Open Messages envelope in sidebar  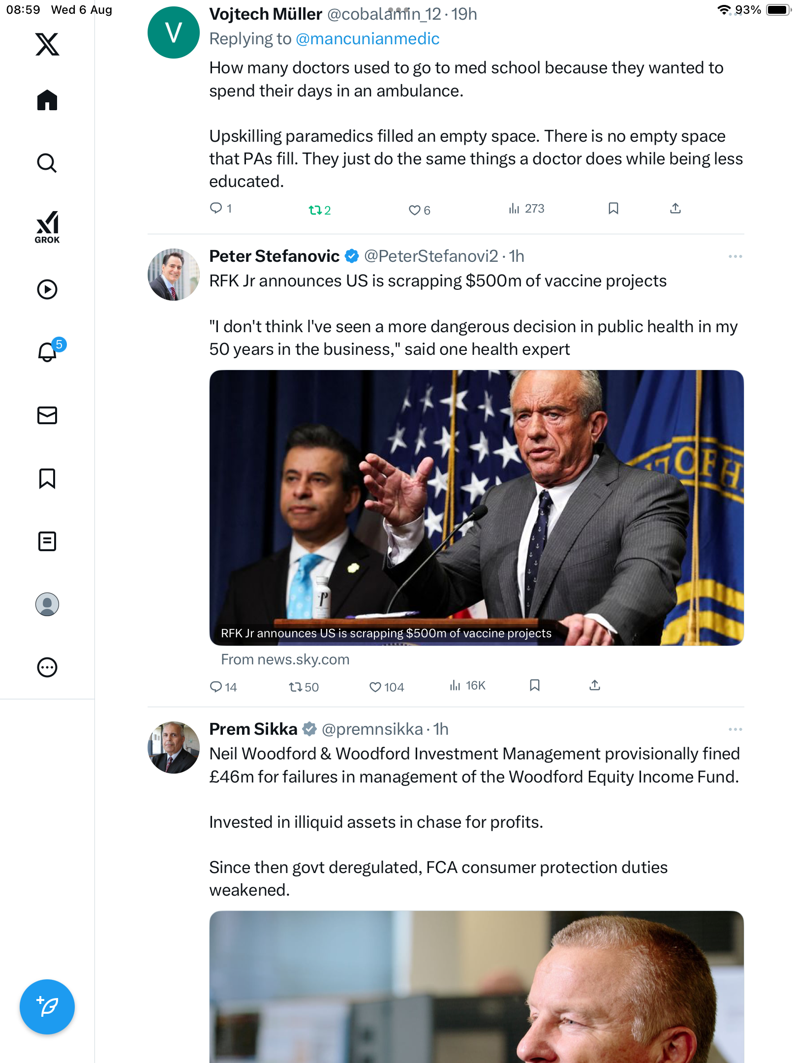tap(47, 415)
